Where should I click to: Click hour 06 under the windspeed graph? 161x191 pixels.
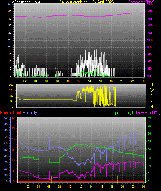tap(46, 81)
